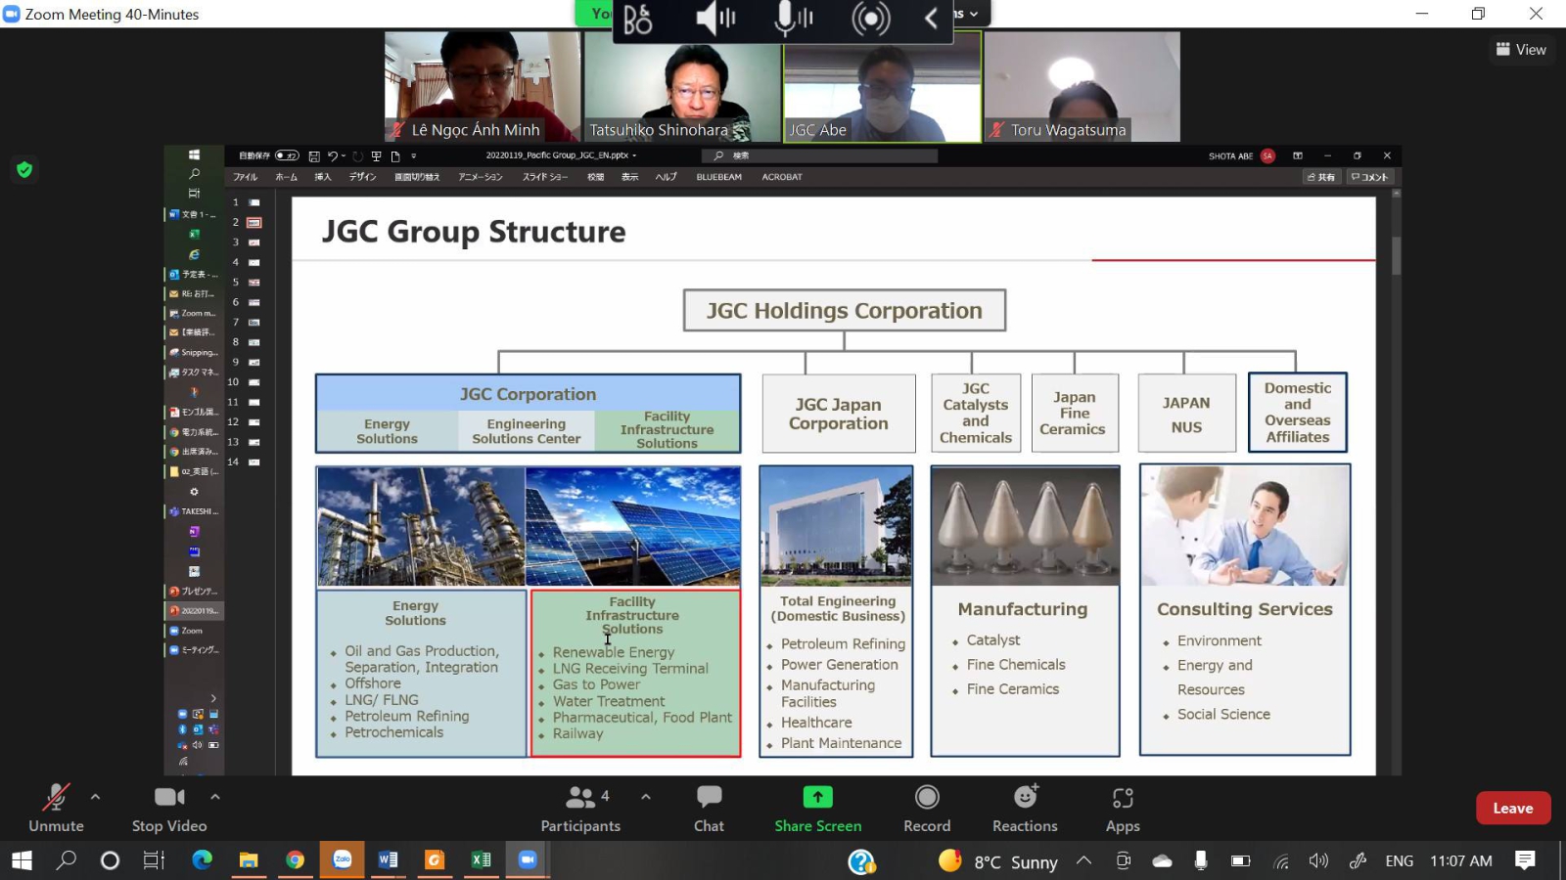Click the Record meeting icon
The height and width of the screenshot is (880, 1566).
click(x=927, y=798)
